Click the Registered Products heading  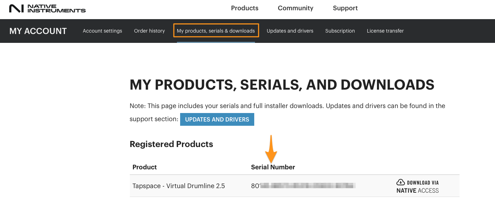(x=171, y=144)
